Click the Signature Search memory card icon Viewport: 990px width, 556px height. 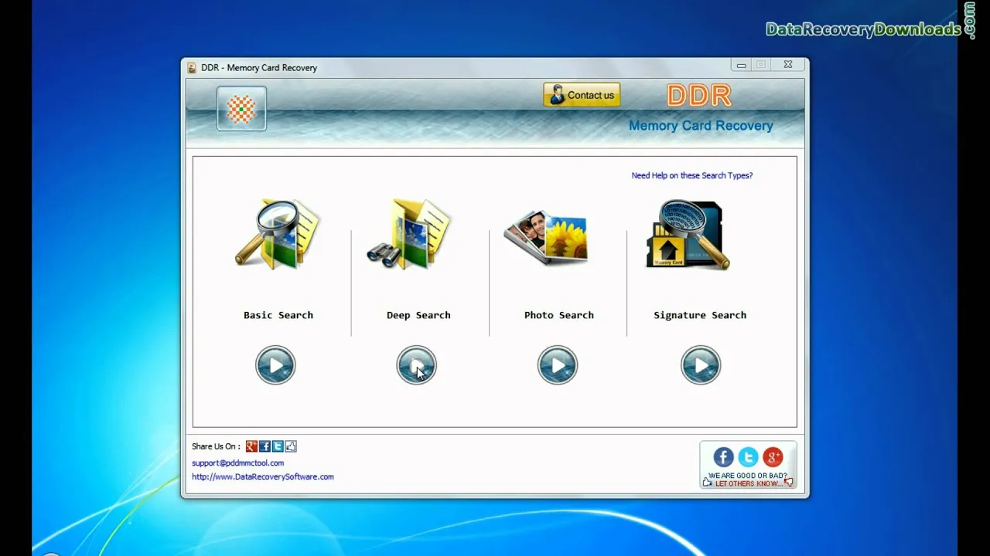coord(688,235)
